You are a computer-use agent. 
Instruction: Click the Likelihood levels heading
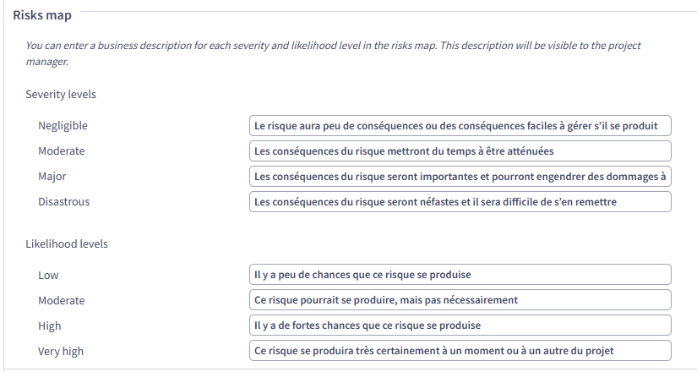[67, 244]
